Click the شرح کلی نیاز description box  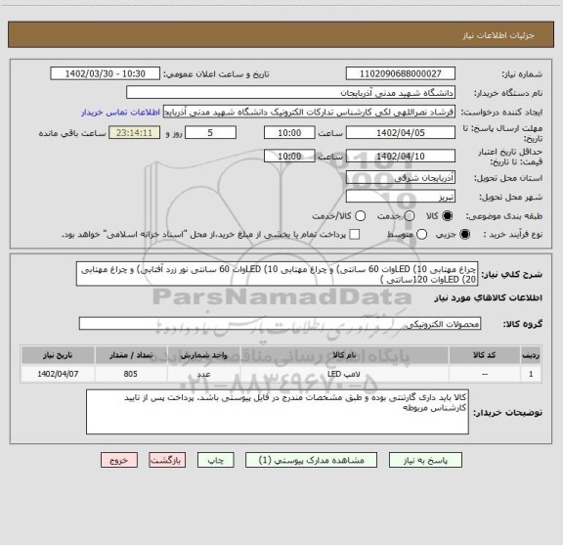(278, 274)
